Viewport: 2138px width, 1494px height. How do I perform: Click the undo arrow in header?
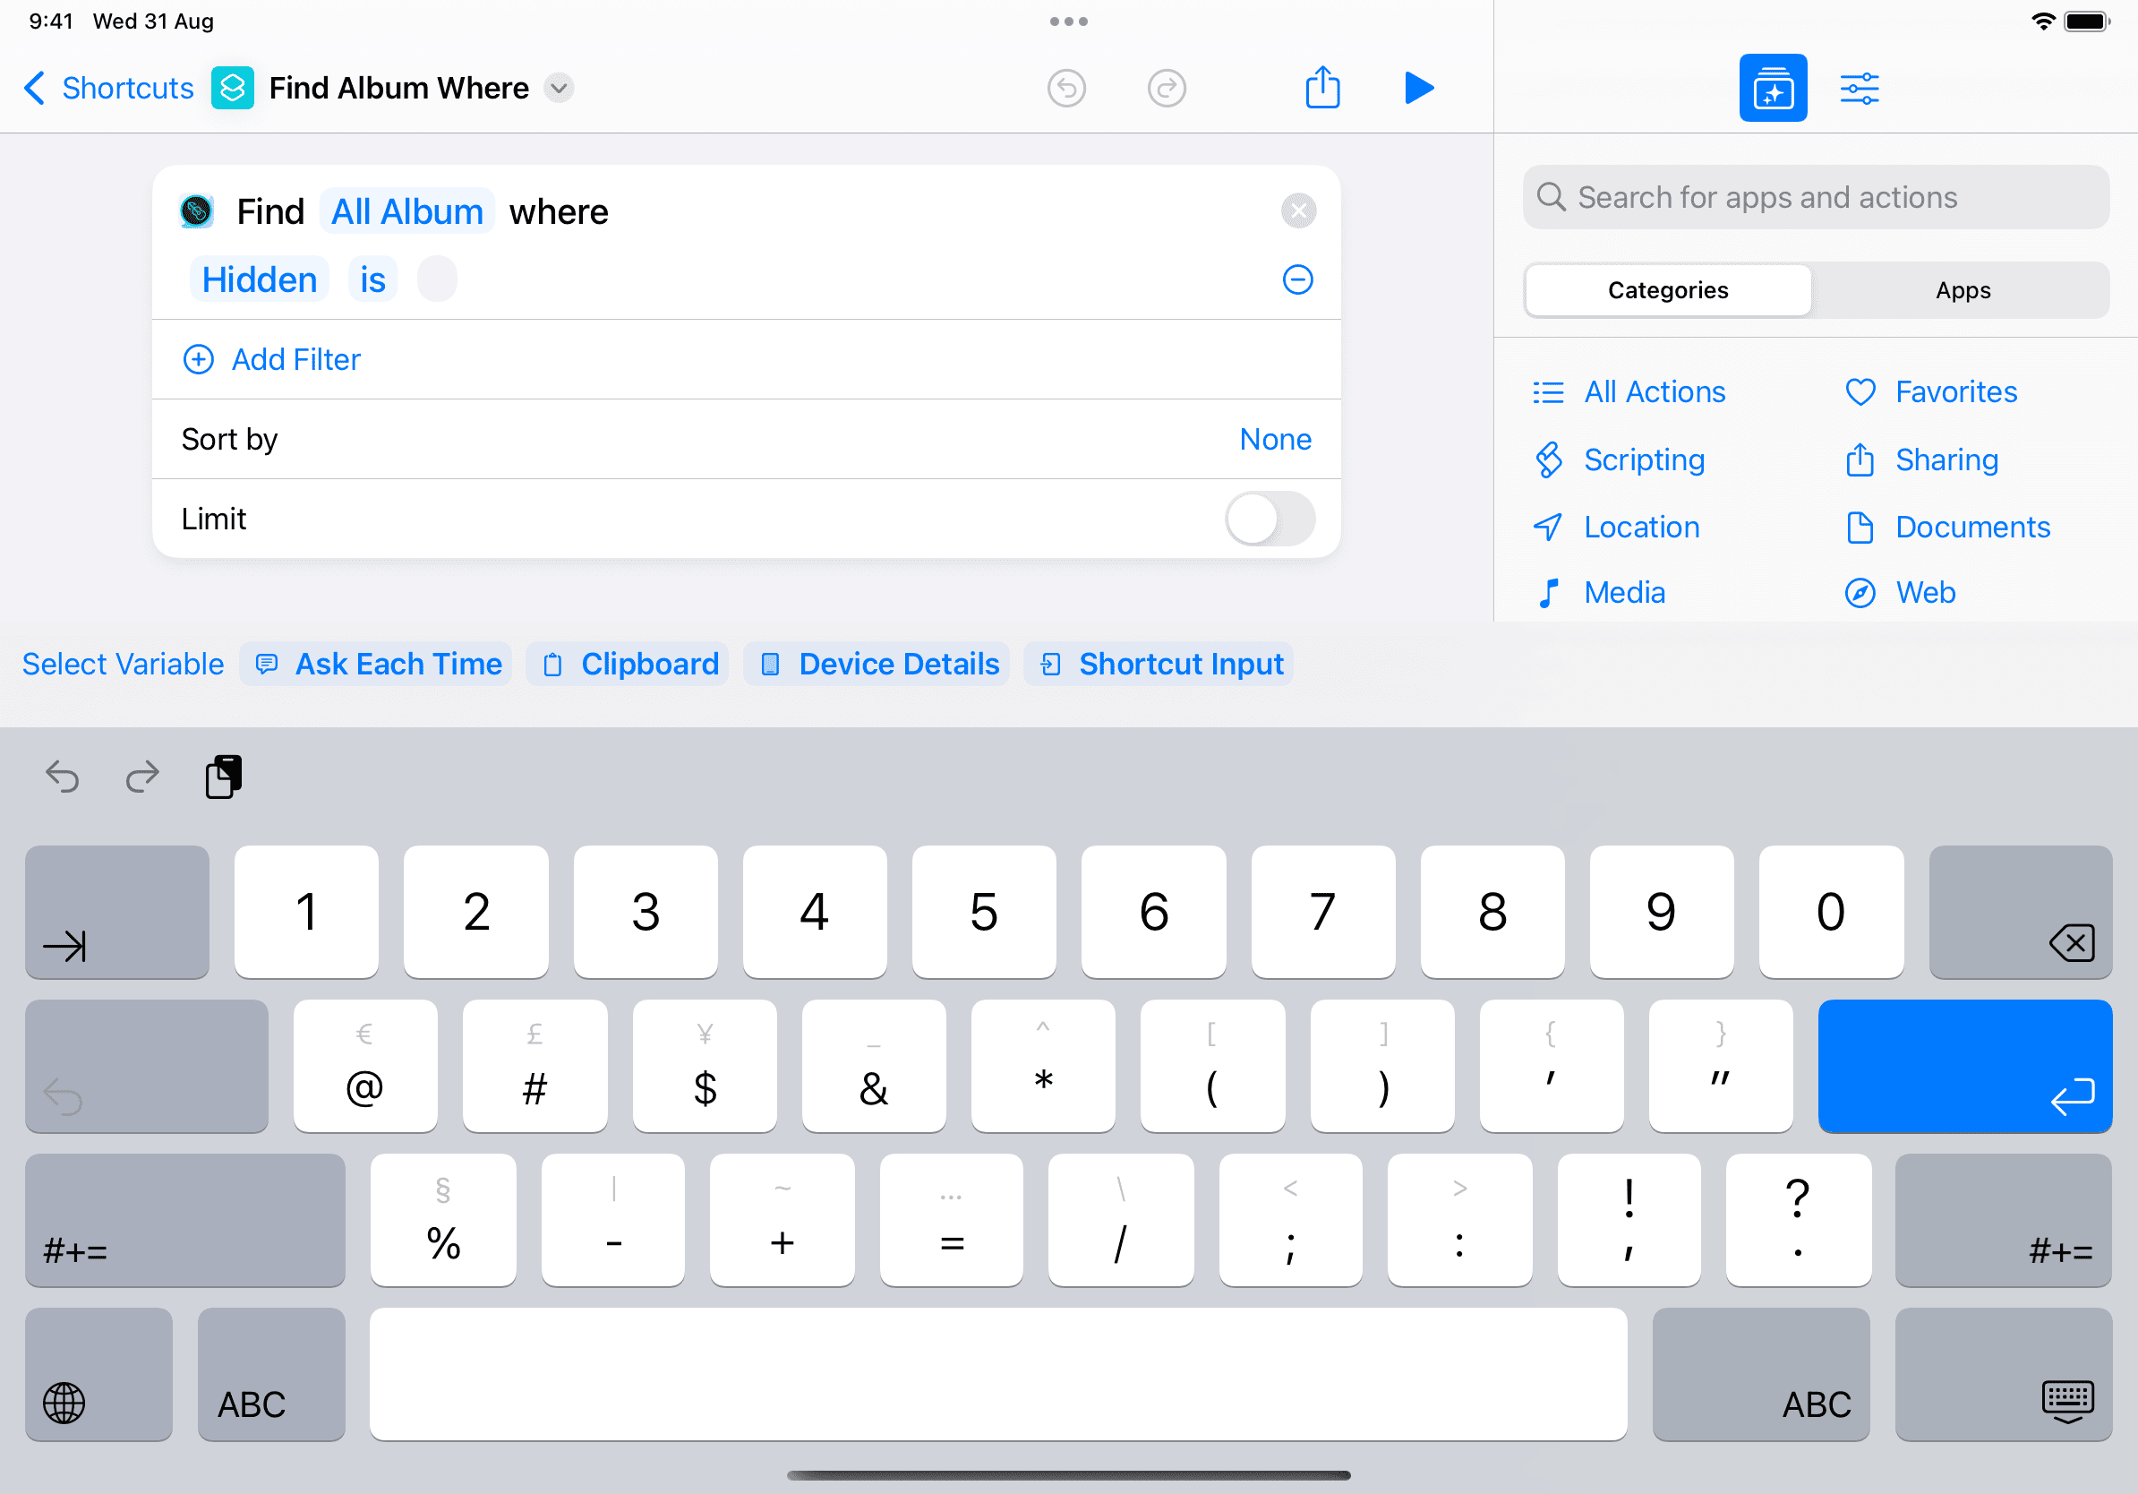pos(1066,89)
